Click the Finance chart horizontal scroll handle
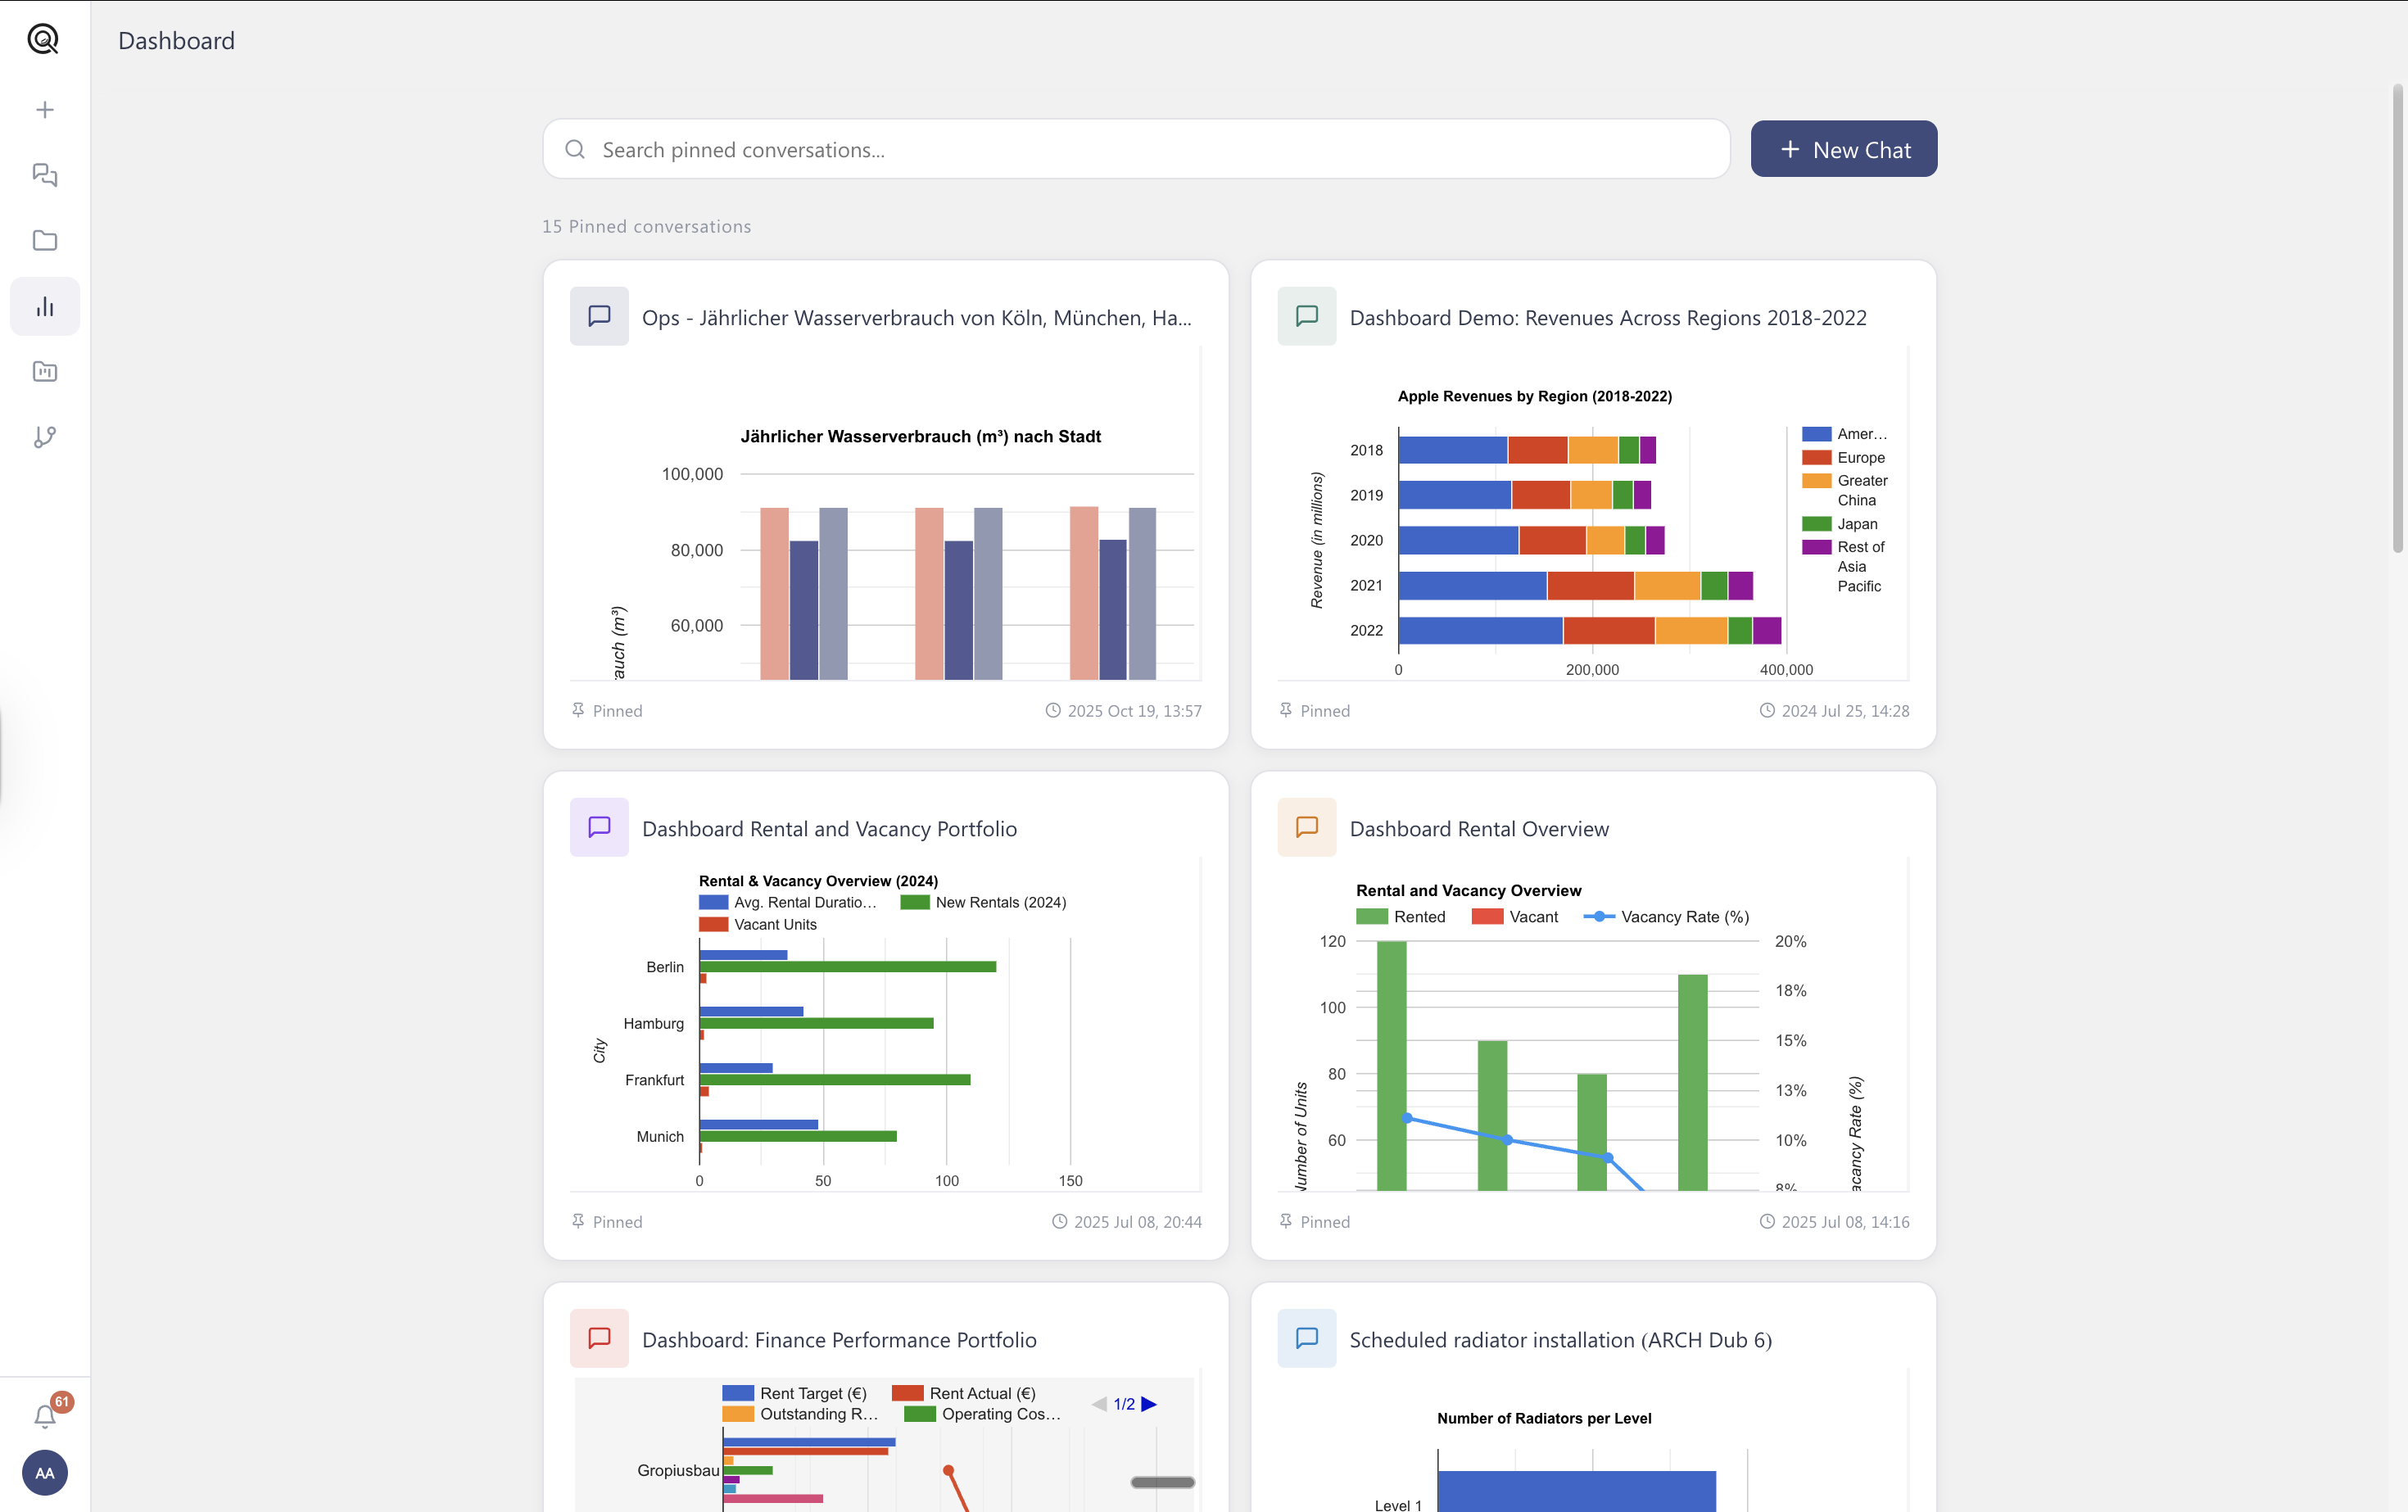 [1162, 1482]
